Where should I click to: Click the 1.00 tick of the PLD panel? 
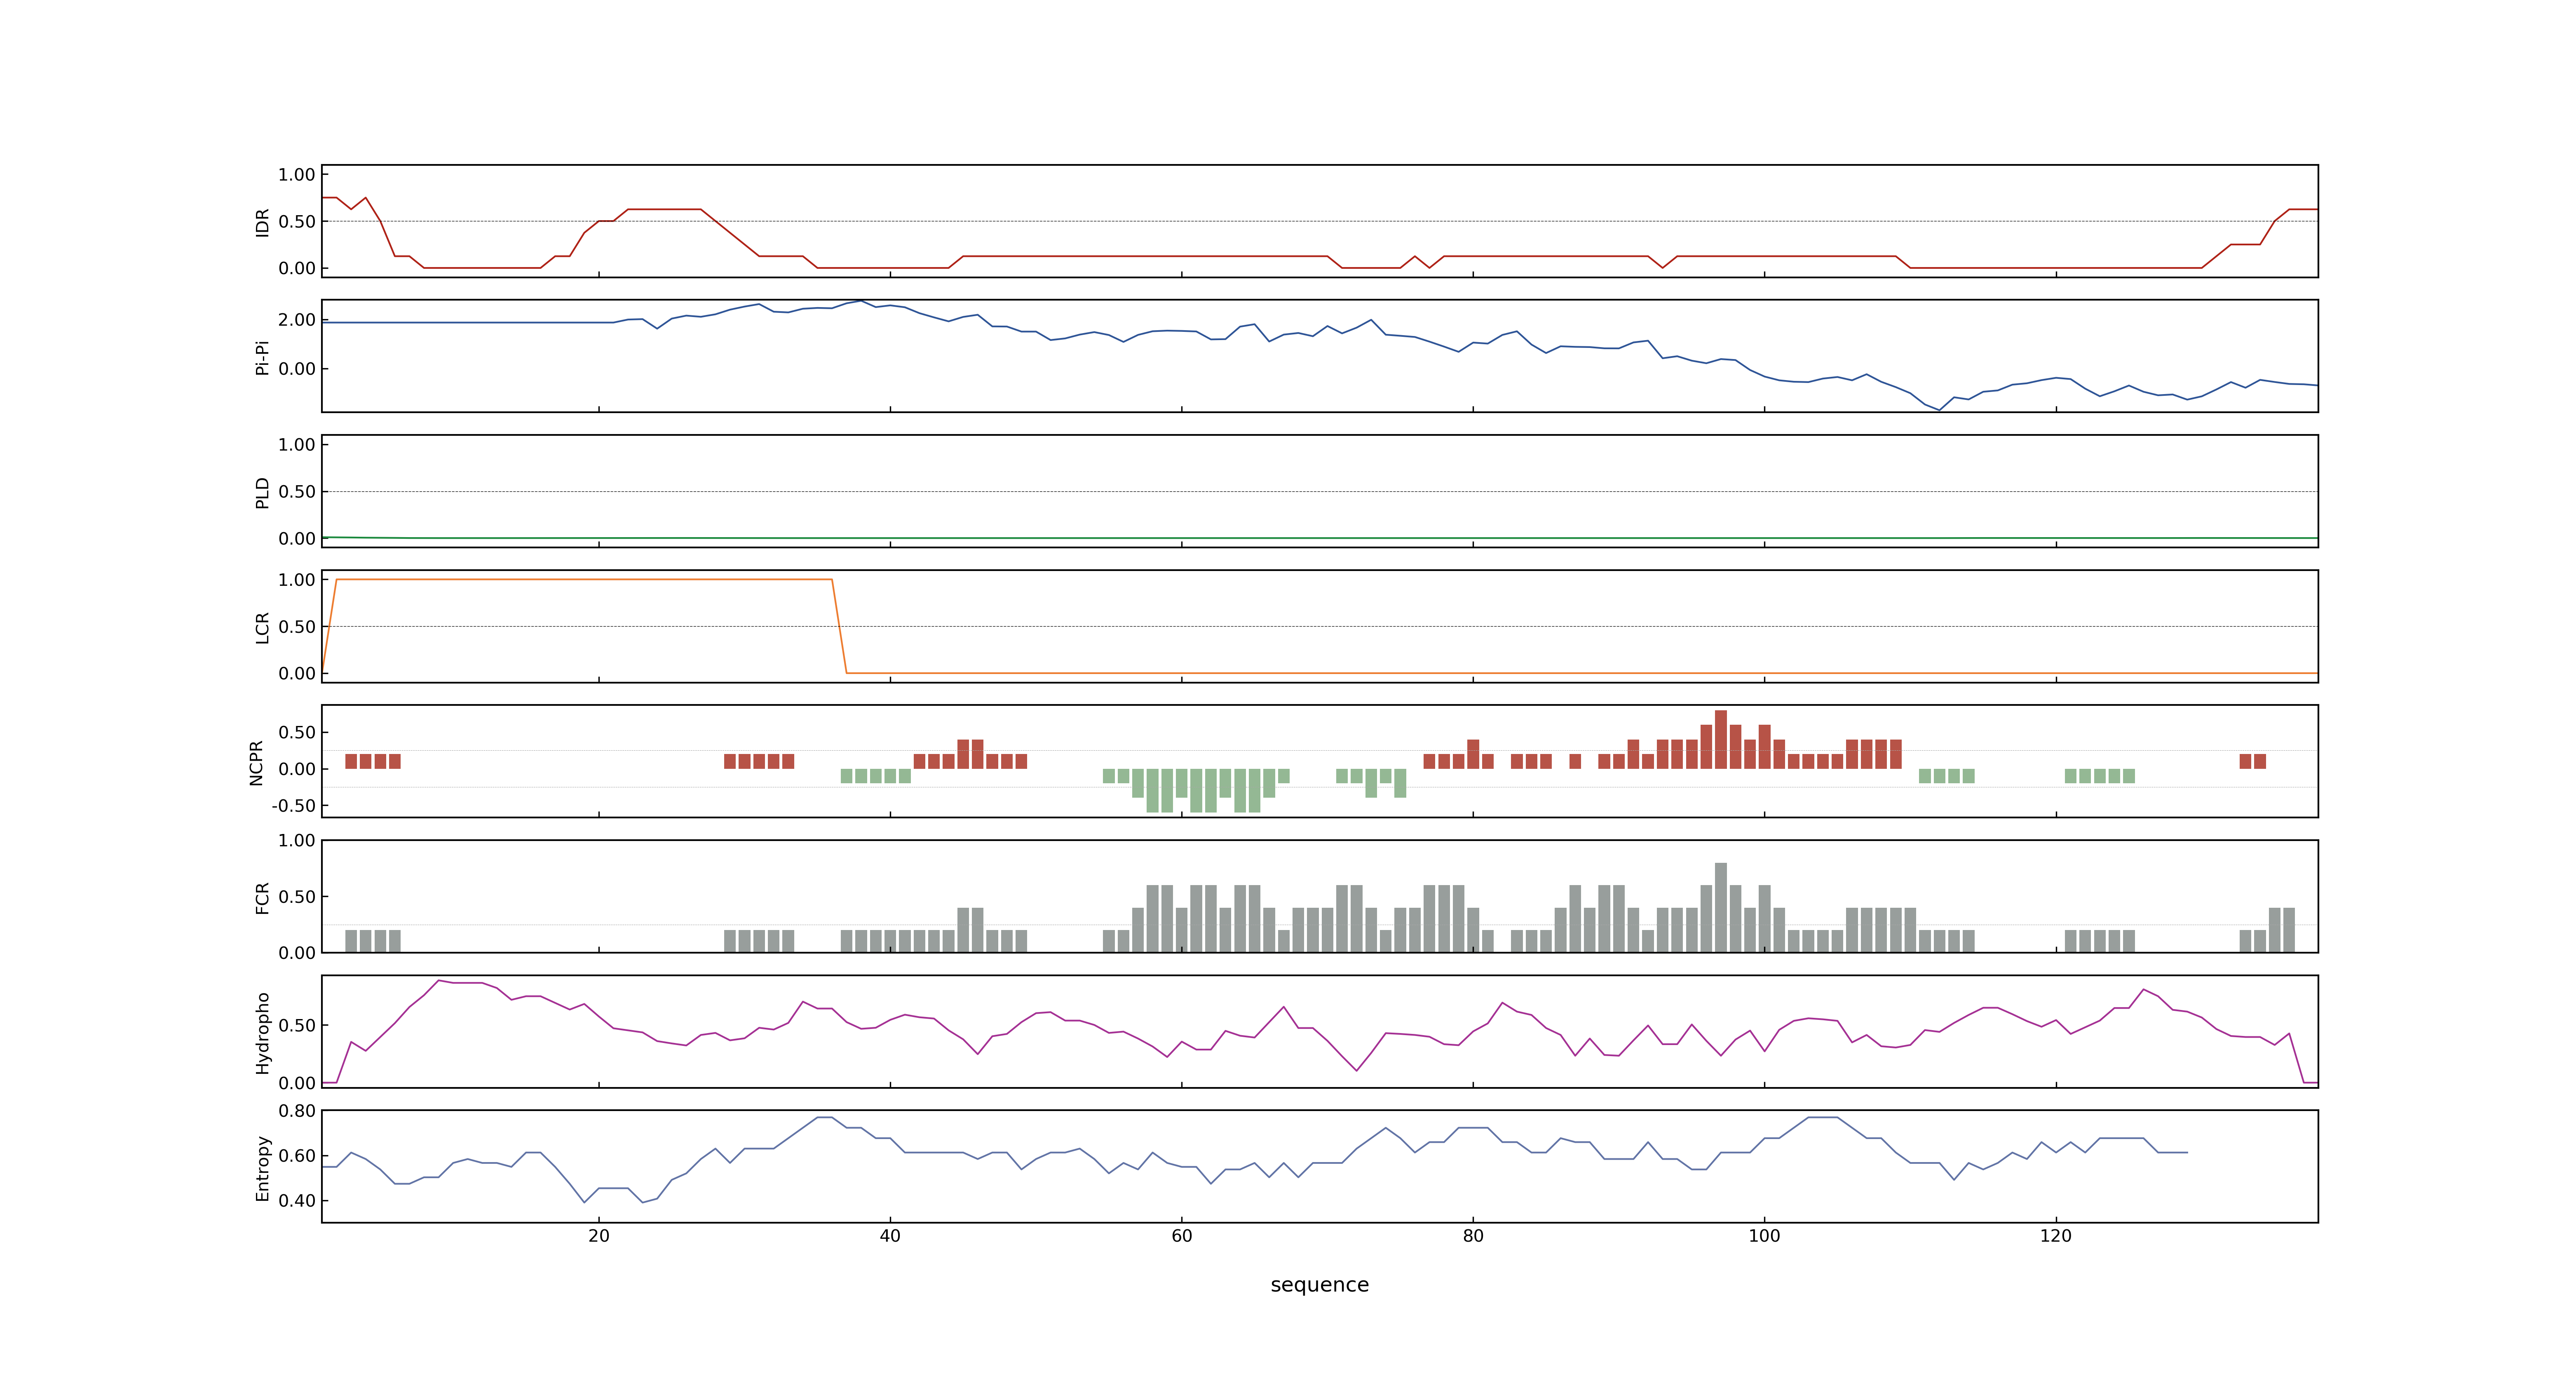point(297,445)
